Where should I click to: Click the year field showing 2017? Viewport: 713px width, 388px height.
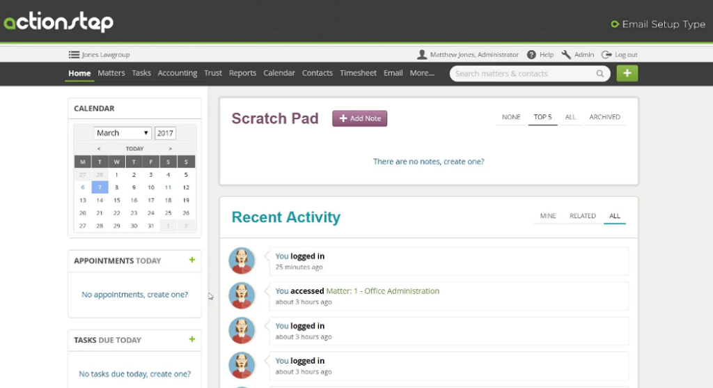point(165,133)
